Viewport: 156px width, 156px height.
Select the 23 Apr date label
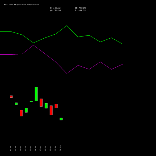click(x=30, y=149)
